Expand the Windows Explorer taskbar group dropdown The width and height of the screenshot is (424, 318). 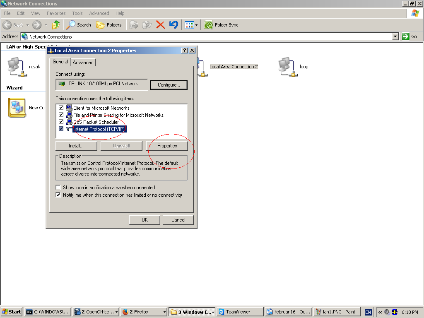point(213,312)
